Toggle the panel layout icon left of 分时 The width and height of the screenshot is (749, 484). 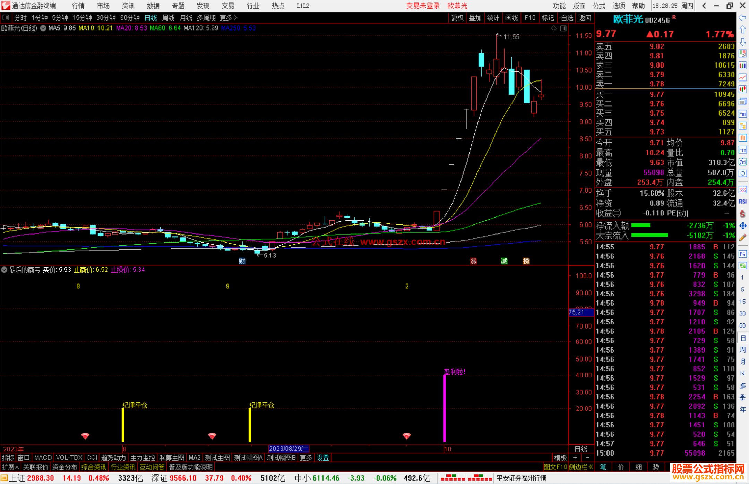click(x=6, y=17)
